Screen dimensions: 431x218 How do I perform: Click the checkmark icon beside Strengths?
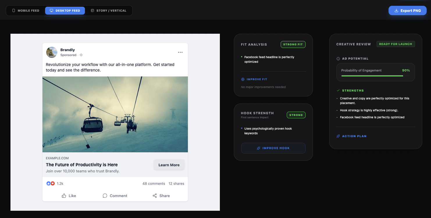pyautogui.click(x=338, y=90)
